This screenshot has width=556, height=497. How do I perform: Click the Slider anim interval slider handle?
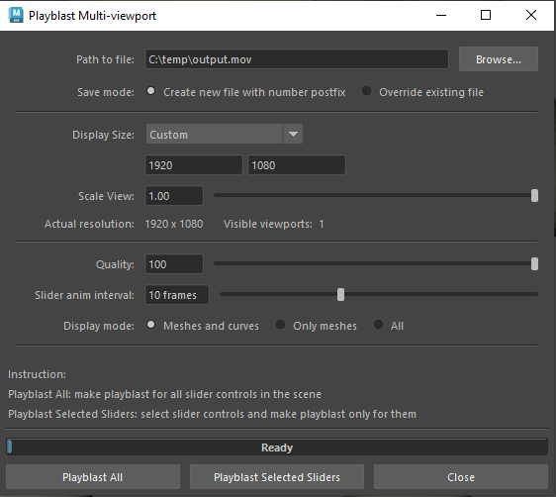click(340, 294)
